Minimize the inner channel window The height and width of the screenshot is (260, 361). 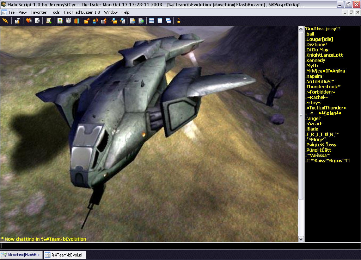click(x=345, y=12)
